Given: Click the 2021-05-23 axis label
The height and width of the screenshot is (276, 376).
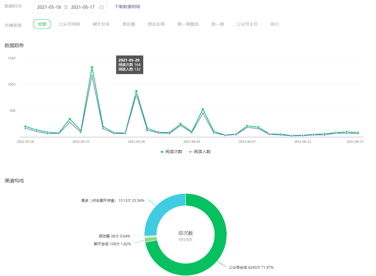Looking at the screenshot, I should (x=81, y=141).
